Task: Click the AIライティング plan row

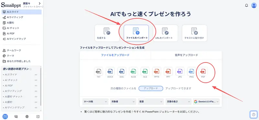Action: tap(20, 91)
